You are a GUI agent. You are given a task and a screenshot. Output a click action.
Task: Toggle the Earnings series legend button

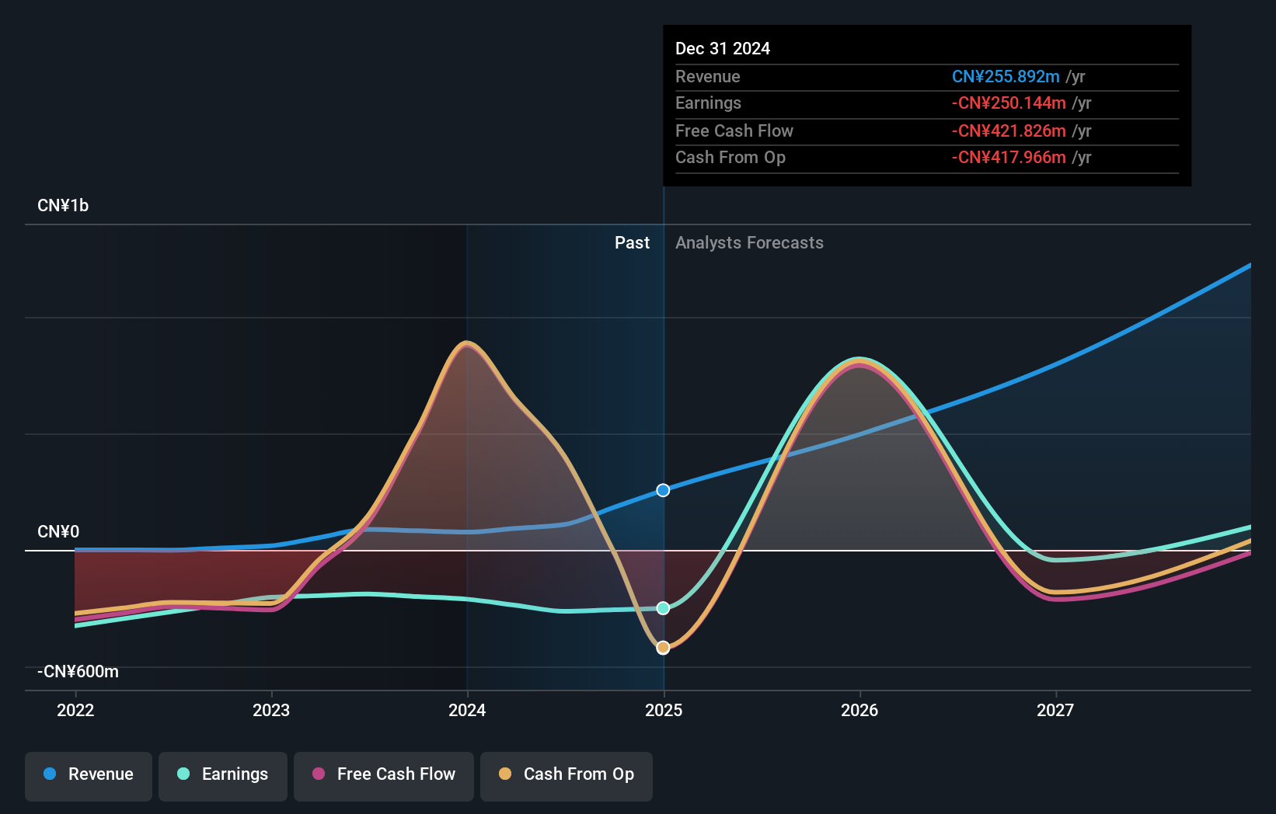(223, 776)
